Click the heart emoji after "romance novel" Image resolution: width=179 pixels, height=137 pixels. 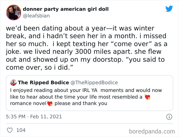tap(50, 104)
